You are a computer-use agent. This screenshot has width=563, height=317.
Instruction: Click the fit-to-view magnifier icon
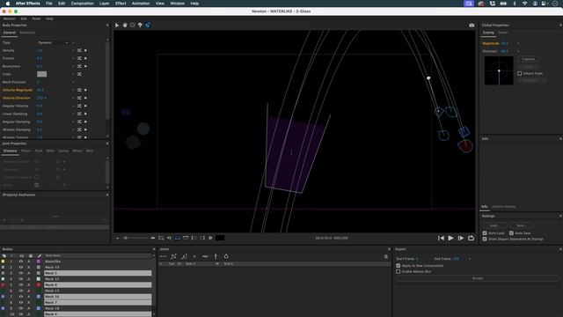[161, 238]
